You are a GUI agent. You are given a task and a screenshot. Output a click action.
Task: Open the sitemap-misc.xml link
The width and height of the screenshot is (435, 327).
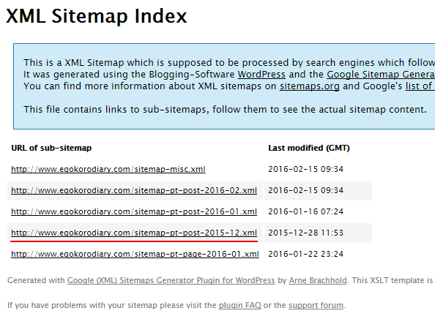(x=108, y=169)
